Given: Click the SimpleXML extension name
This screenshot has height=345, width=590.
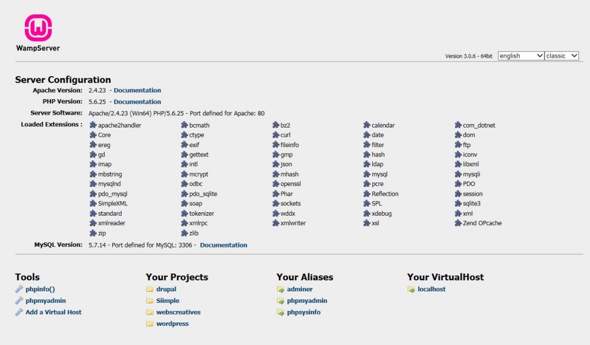Looking at the screenshot, I should coord(112,204).
